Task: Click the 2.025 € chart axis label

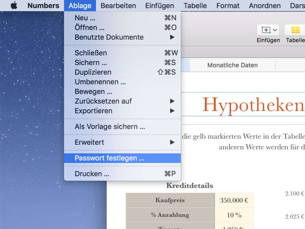Action: (x=294, y=217)
